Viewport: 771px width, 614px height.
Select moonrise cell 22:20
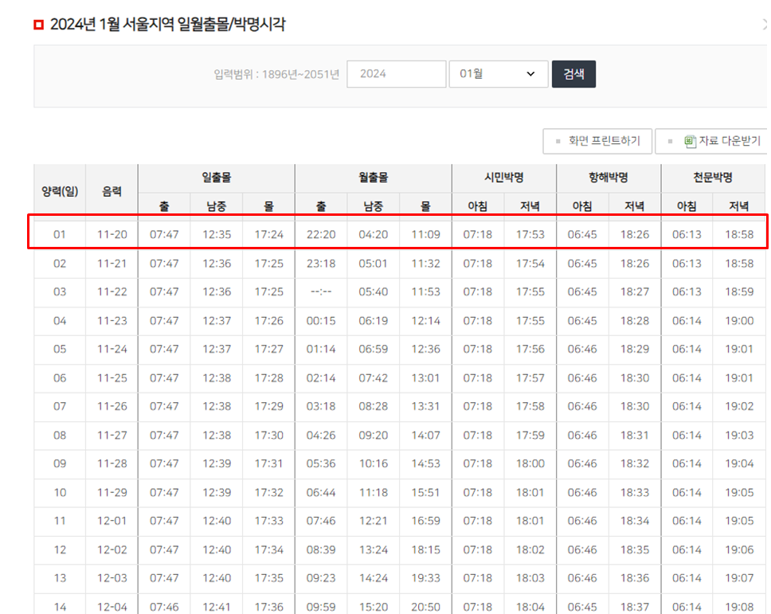click(x=321, y=234)
